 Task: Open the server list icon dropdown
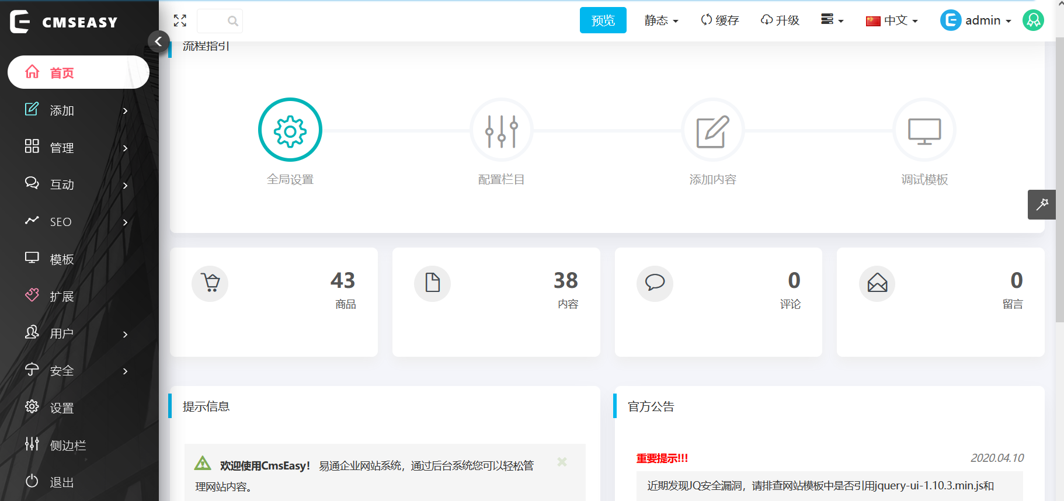click(832, 20)
